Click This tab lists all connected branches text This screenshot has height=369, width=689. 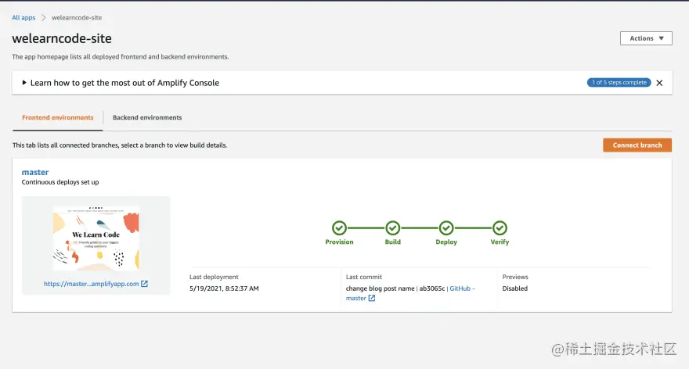120,145
